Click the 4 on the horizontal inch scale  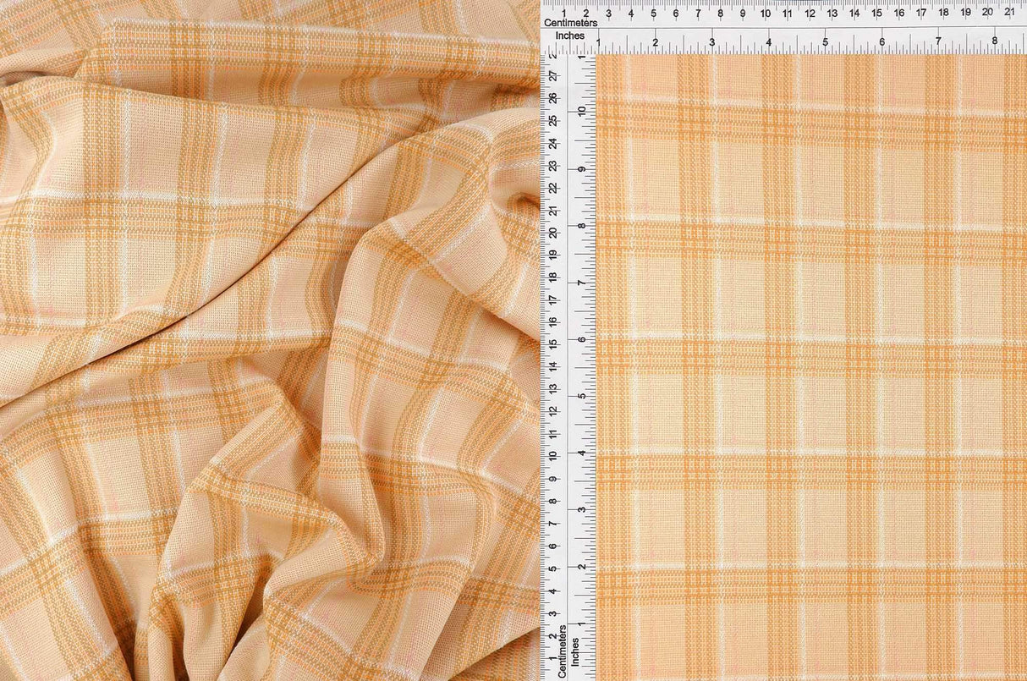[769, 38]
